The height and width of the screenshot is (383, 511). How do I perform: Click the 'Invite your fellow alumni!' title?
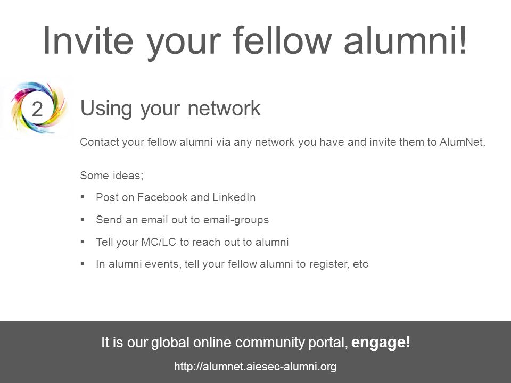pyautogui.click(x=255, y=40)
